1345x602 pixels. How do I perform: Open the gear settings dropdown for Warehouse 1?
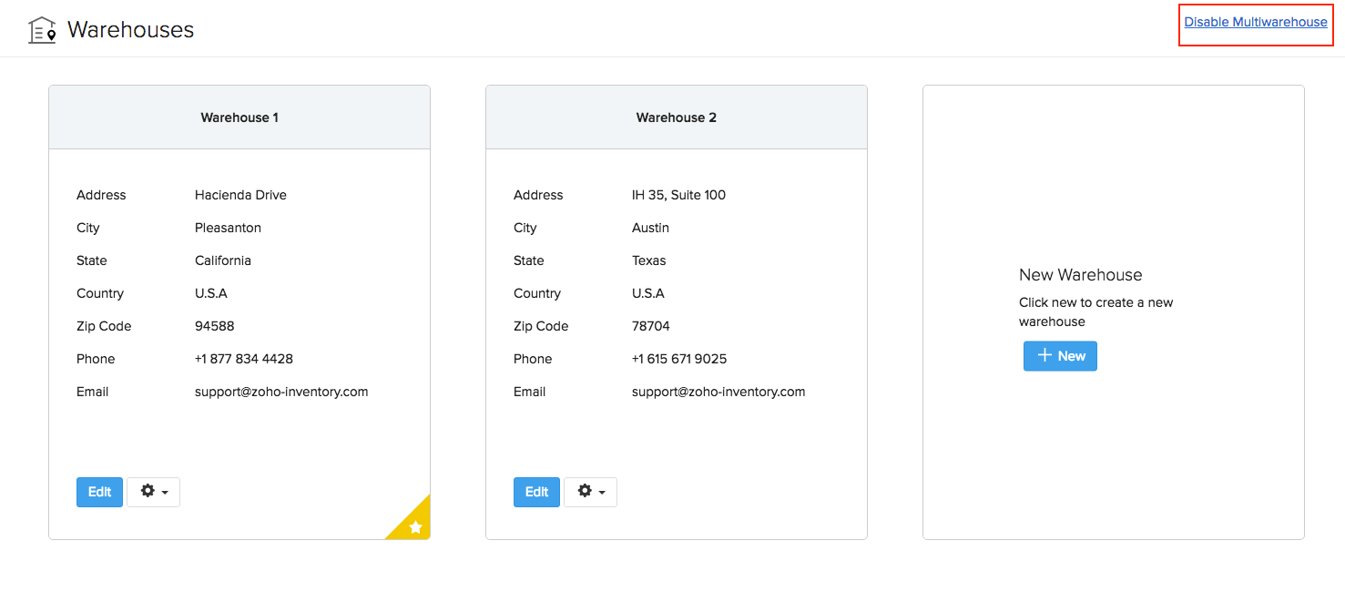(x=153, y=492)
